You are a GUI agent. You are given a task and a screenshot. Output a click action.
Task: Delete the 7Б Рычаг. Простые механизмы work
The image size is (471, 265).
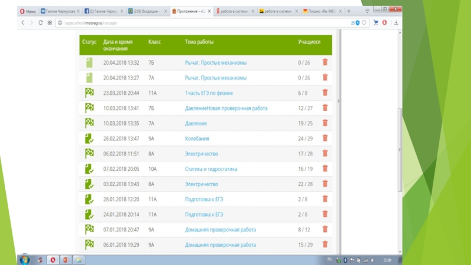coord(324,62)
